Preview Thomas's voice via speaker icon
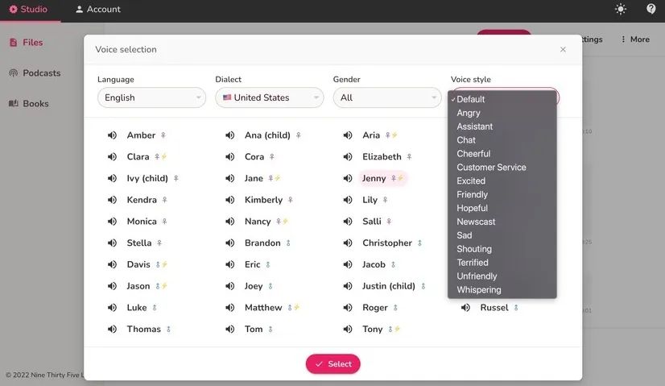Viewport: 665px width, 386px height. [x=112, y=329]
